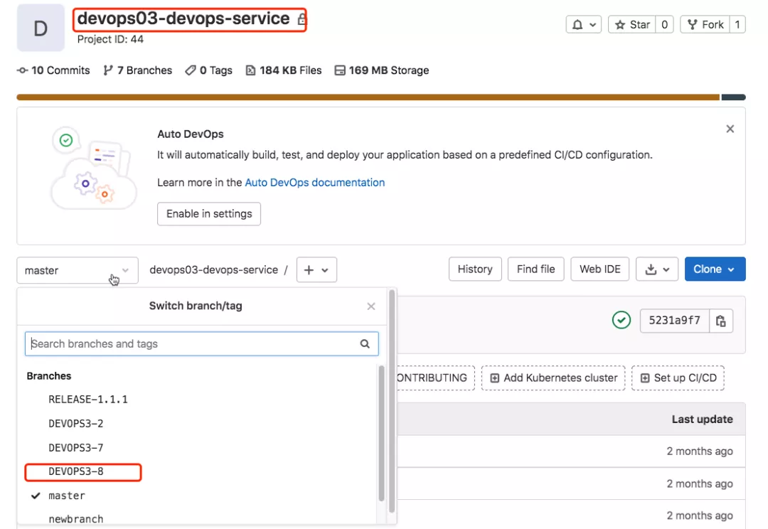768x529 pixels.
Task: Open 7 Branches link
Action: tap(138, 70)
